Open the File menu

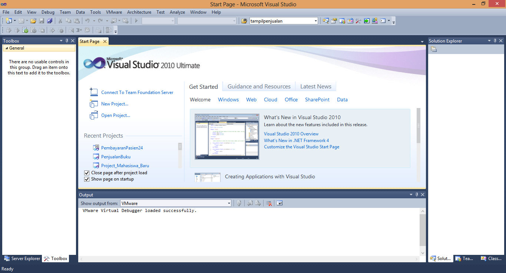pos(6,12)
